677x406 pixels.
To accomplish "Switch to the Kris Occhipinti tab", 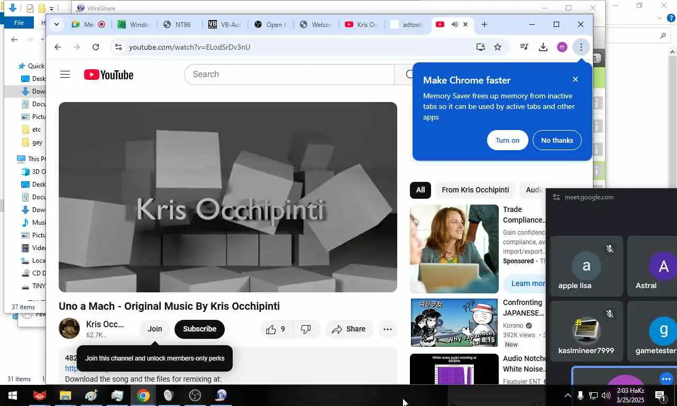I will (x=362, y=24).
